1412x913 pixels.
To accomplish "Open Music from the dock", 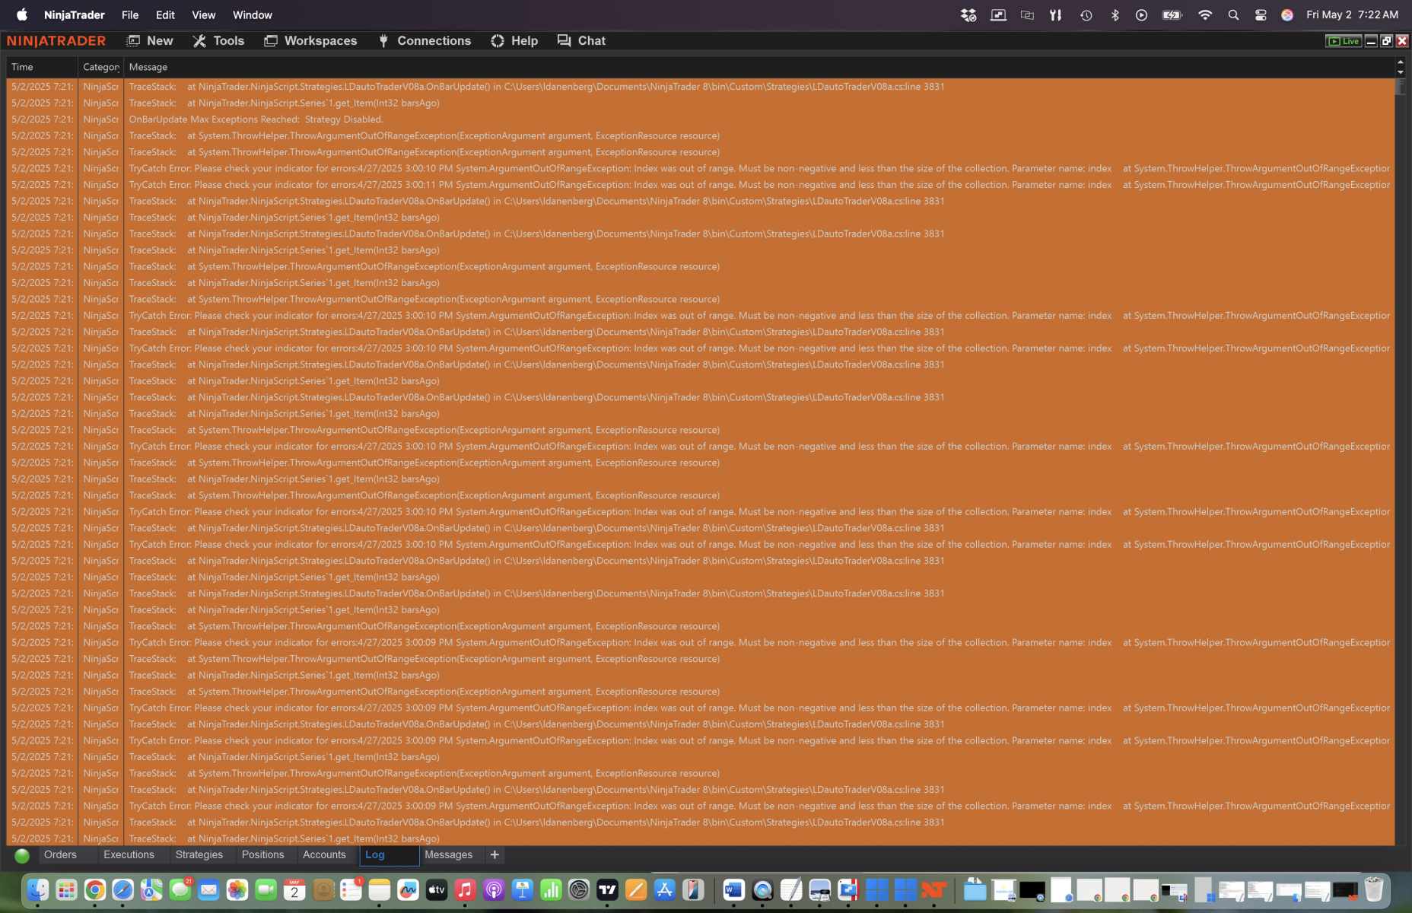I will 466,889.
